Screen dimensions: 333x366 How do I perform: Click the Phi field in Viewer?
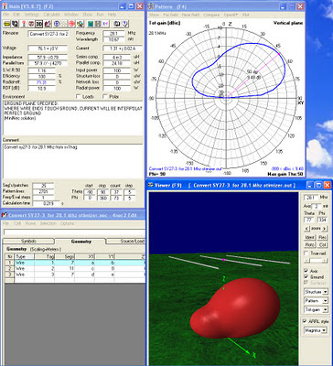[322, 220]
